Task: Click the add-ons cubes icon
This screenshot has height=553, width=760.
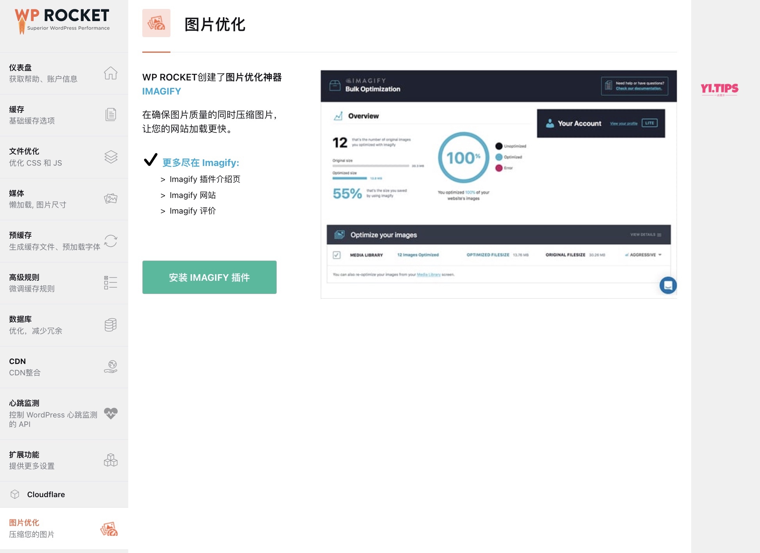Action: click(x=111, y=460)
